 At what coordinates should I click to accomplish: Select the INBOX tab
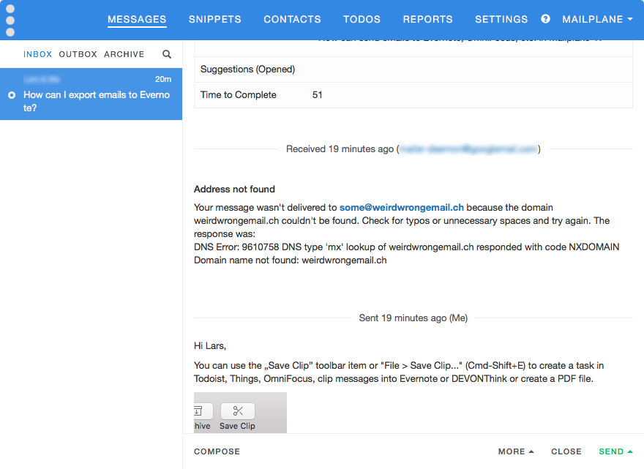(x=37, y=54)
